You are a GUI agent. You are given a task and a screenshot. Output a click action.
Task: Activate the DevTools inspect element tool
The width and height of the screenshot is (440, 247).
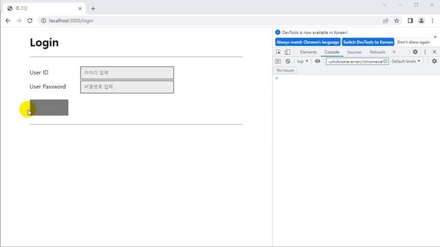[278, 52]
